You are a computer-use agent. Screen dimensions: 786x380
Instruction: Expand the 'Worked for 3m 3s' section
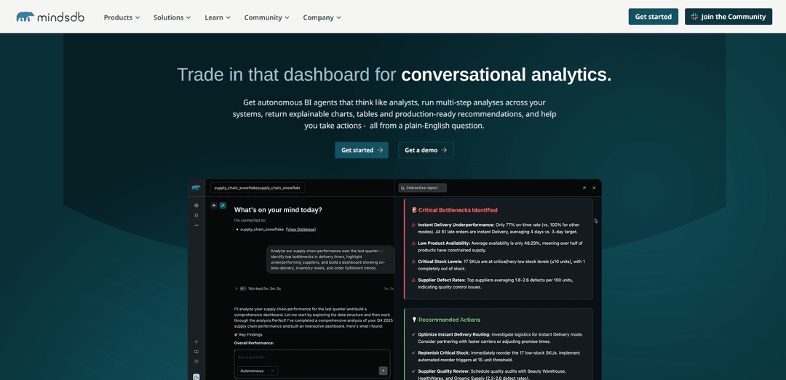[237, 288]
